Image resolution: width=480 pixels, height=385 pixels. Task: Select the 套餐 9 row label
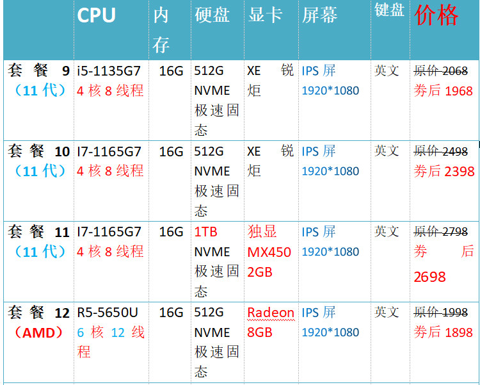tap(39, 70)
